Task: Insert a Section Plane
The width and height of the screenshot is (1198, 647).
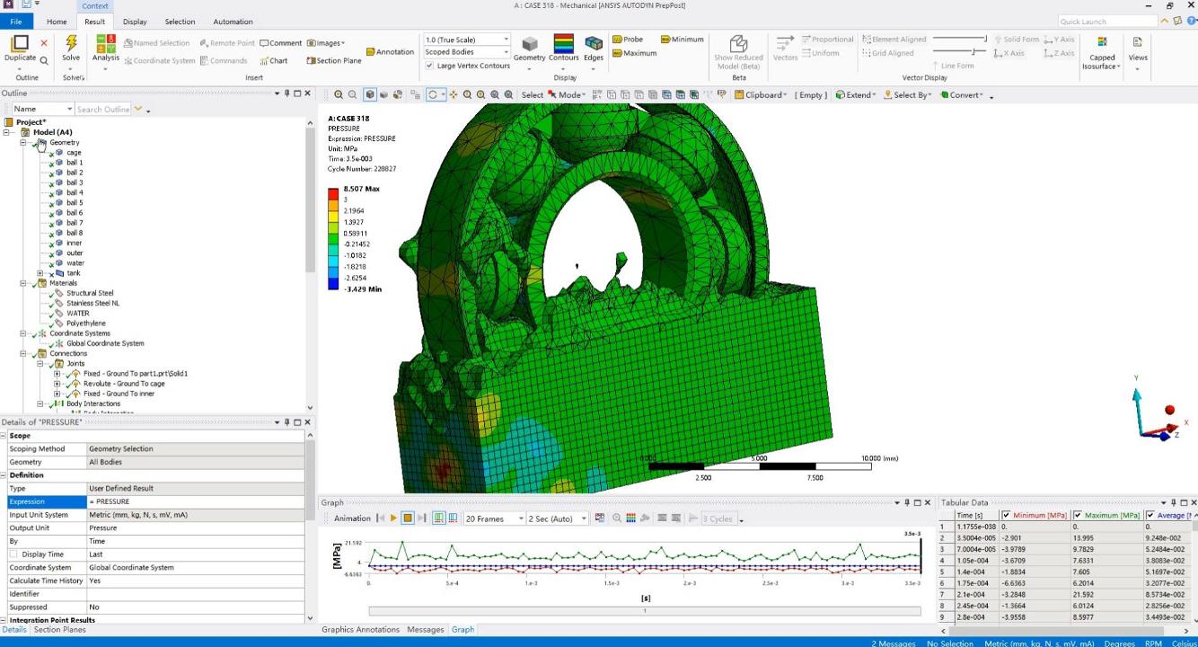Action: 333,61
